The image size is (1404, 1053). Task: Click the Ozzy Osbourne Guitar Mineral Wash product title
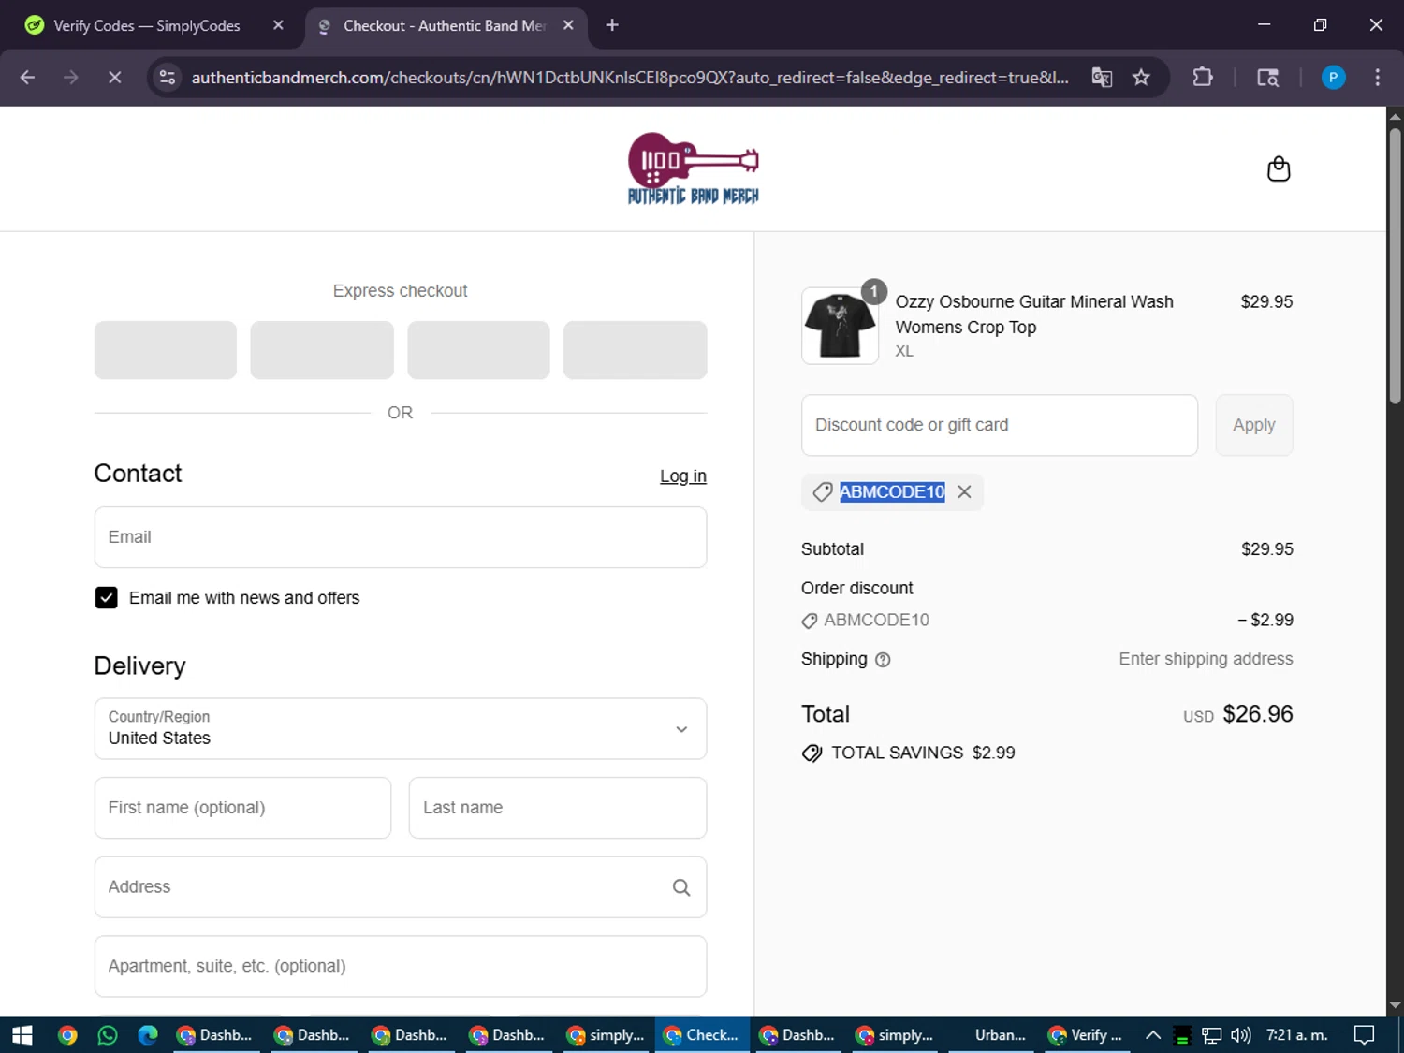[x=1033, y=314]
